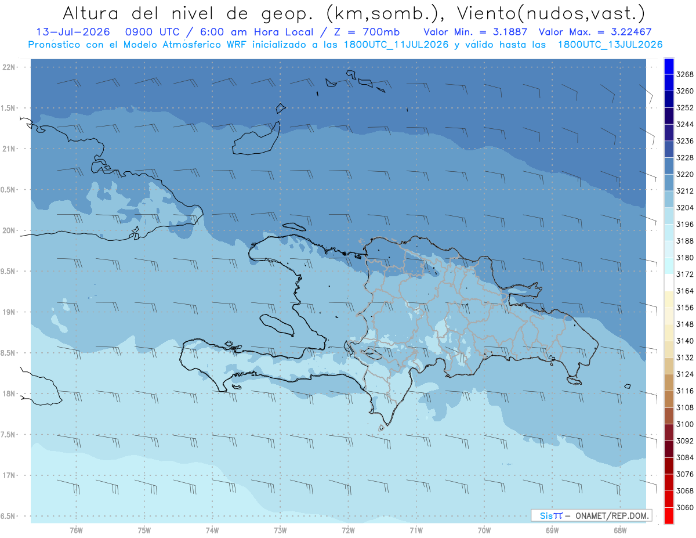The image size is (696, 538).
Task: Click the colorbar label '3204'
Action: [x=684, y=208]
